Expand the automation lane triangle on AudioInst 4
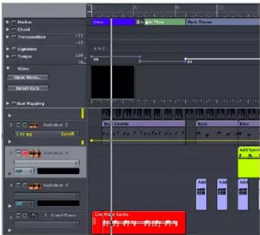This screenshot has height=235, width=260. coord(10,206)
